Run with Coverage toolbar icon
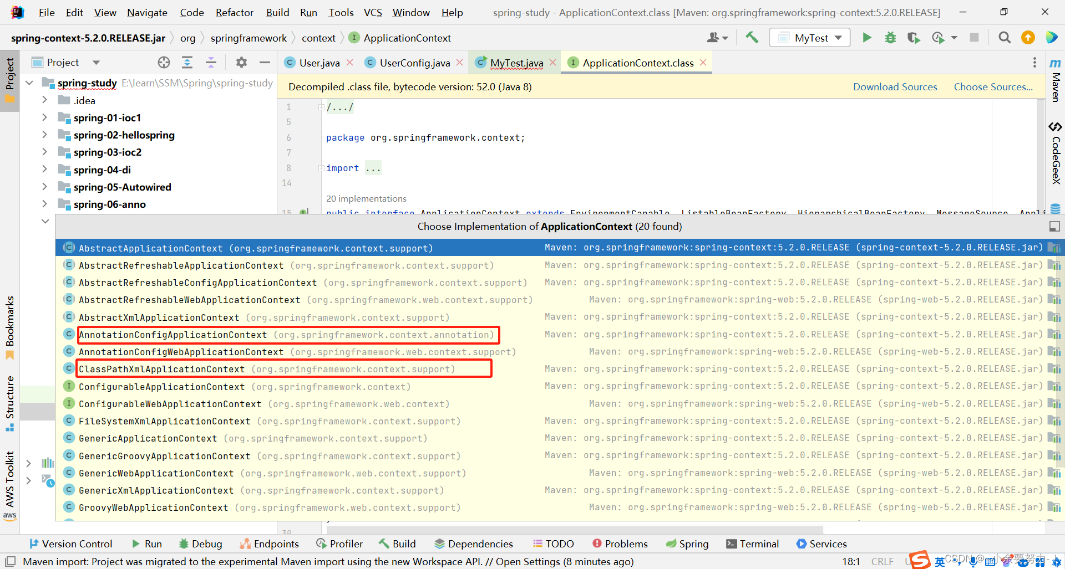Screen dimensions: 1065x569 pos(914,38)
